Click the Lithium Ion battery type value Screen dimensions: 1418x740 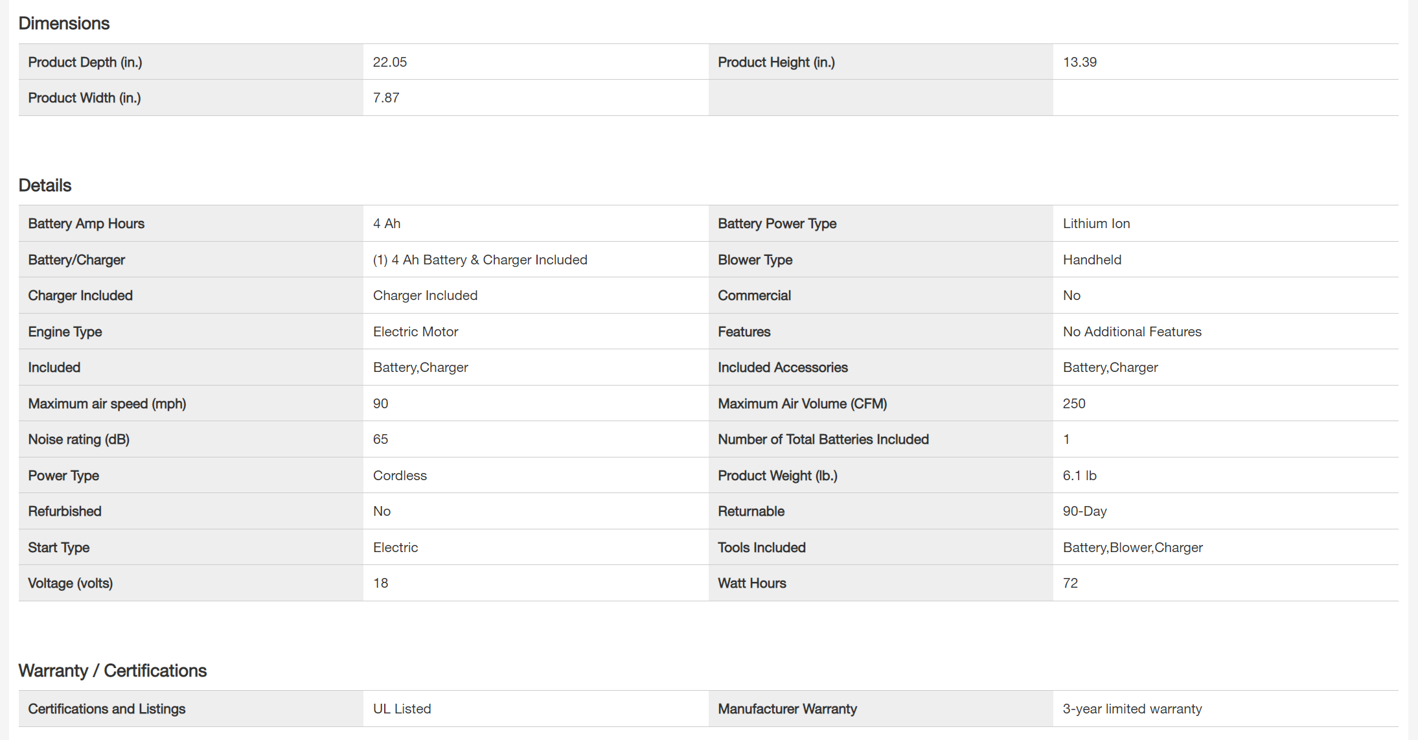pyautogui.click(x=1096, y=224)
